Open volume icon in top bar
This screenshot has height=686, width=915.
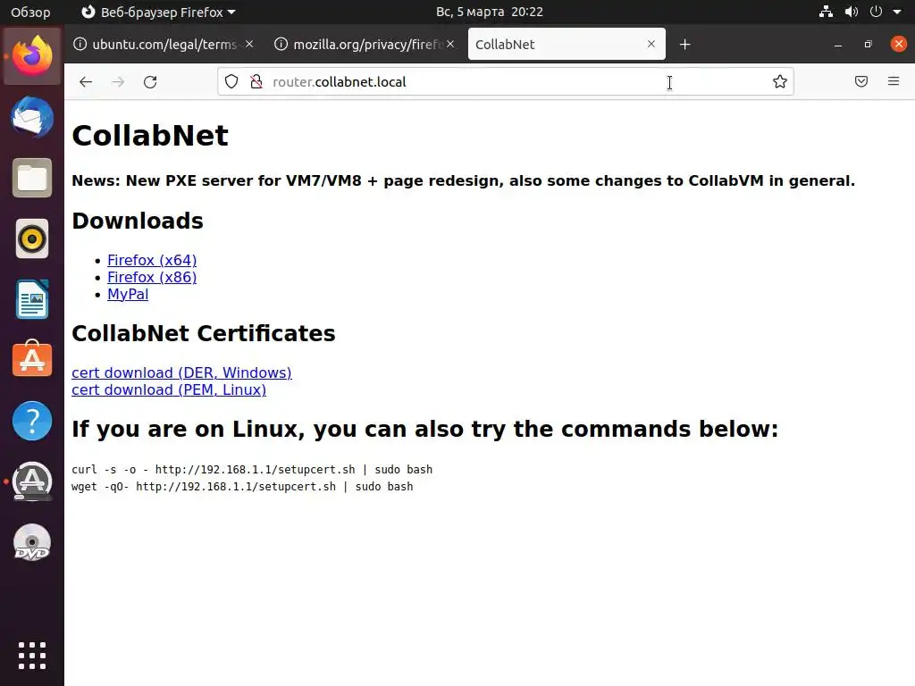tap(852, 12)
